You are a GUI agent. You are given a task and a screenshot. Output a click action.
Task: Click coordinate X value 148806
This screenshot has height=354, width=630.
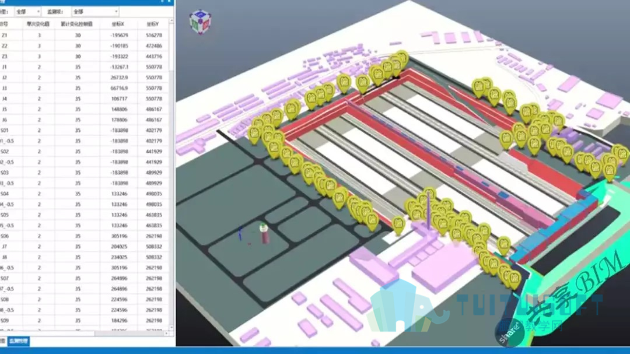pos(119,109)
